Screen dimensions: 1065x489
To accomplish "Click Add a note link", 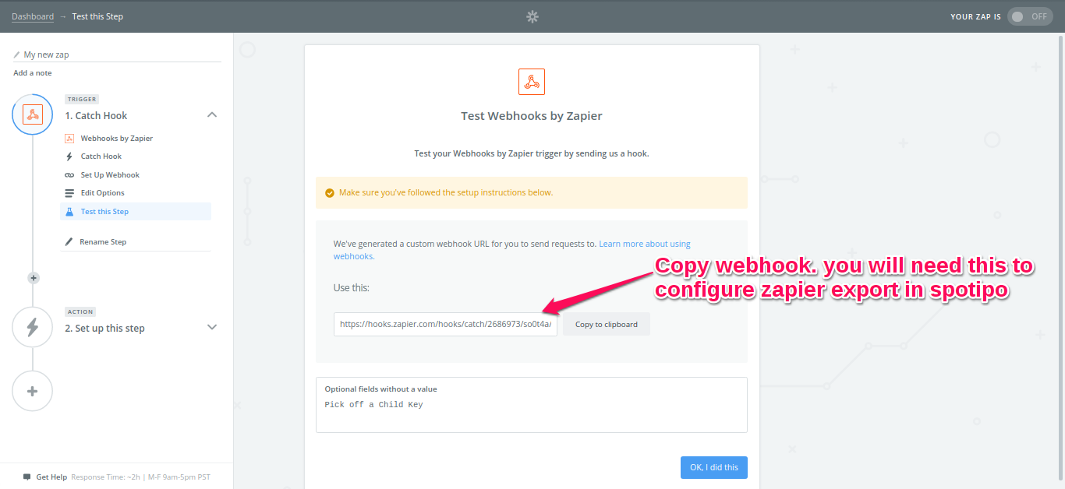I will (33, 73).
